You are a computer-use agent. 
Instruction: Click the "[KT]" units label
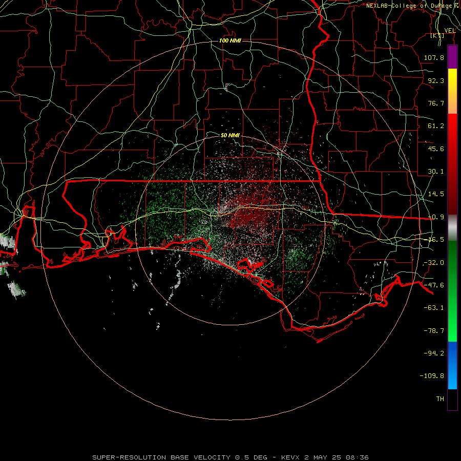(437, 35)
